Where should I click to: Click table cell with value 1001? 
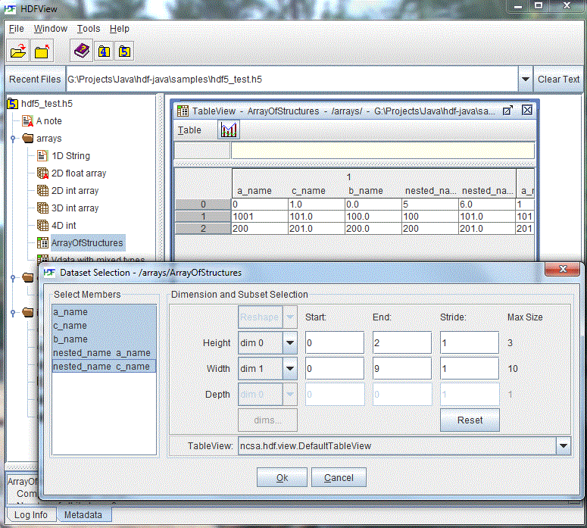260,217
